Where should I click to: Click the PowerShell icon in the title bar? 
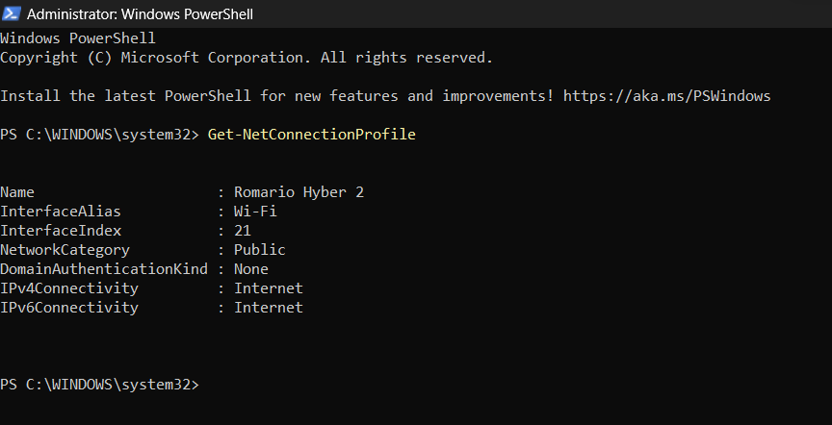[12, 14]
